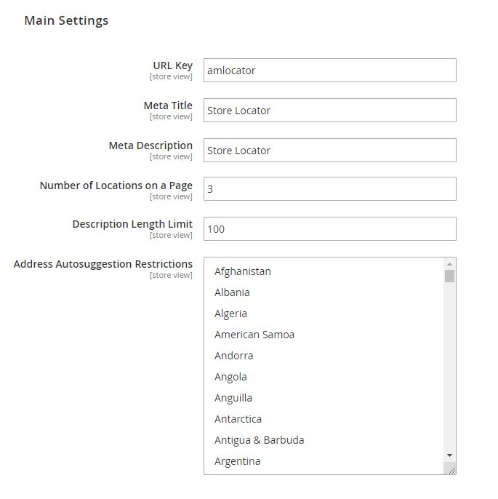
Task: Click the Address Autosuggestion Restrictions label
Action: (103, 264)
